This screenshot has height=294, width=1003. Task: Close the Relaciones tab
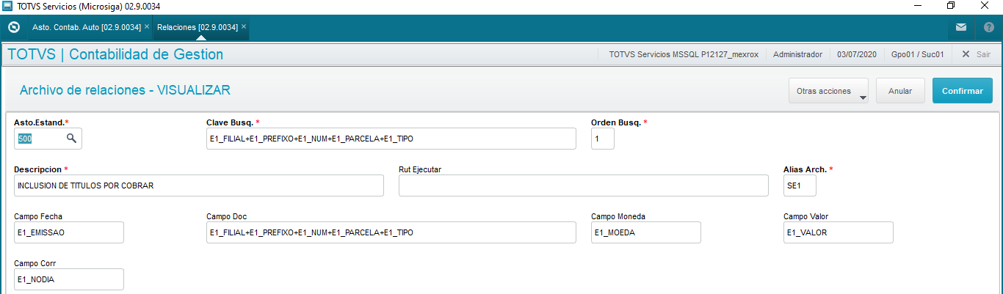tap(244, 26)
